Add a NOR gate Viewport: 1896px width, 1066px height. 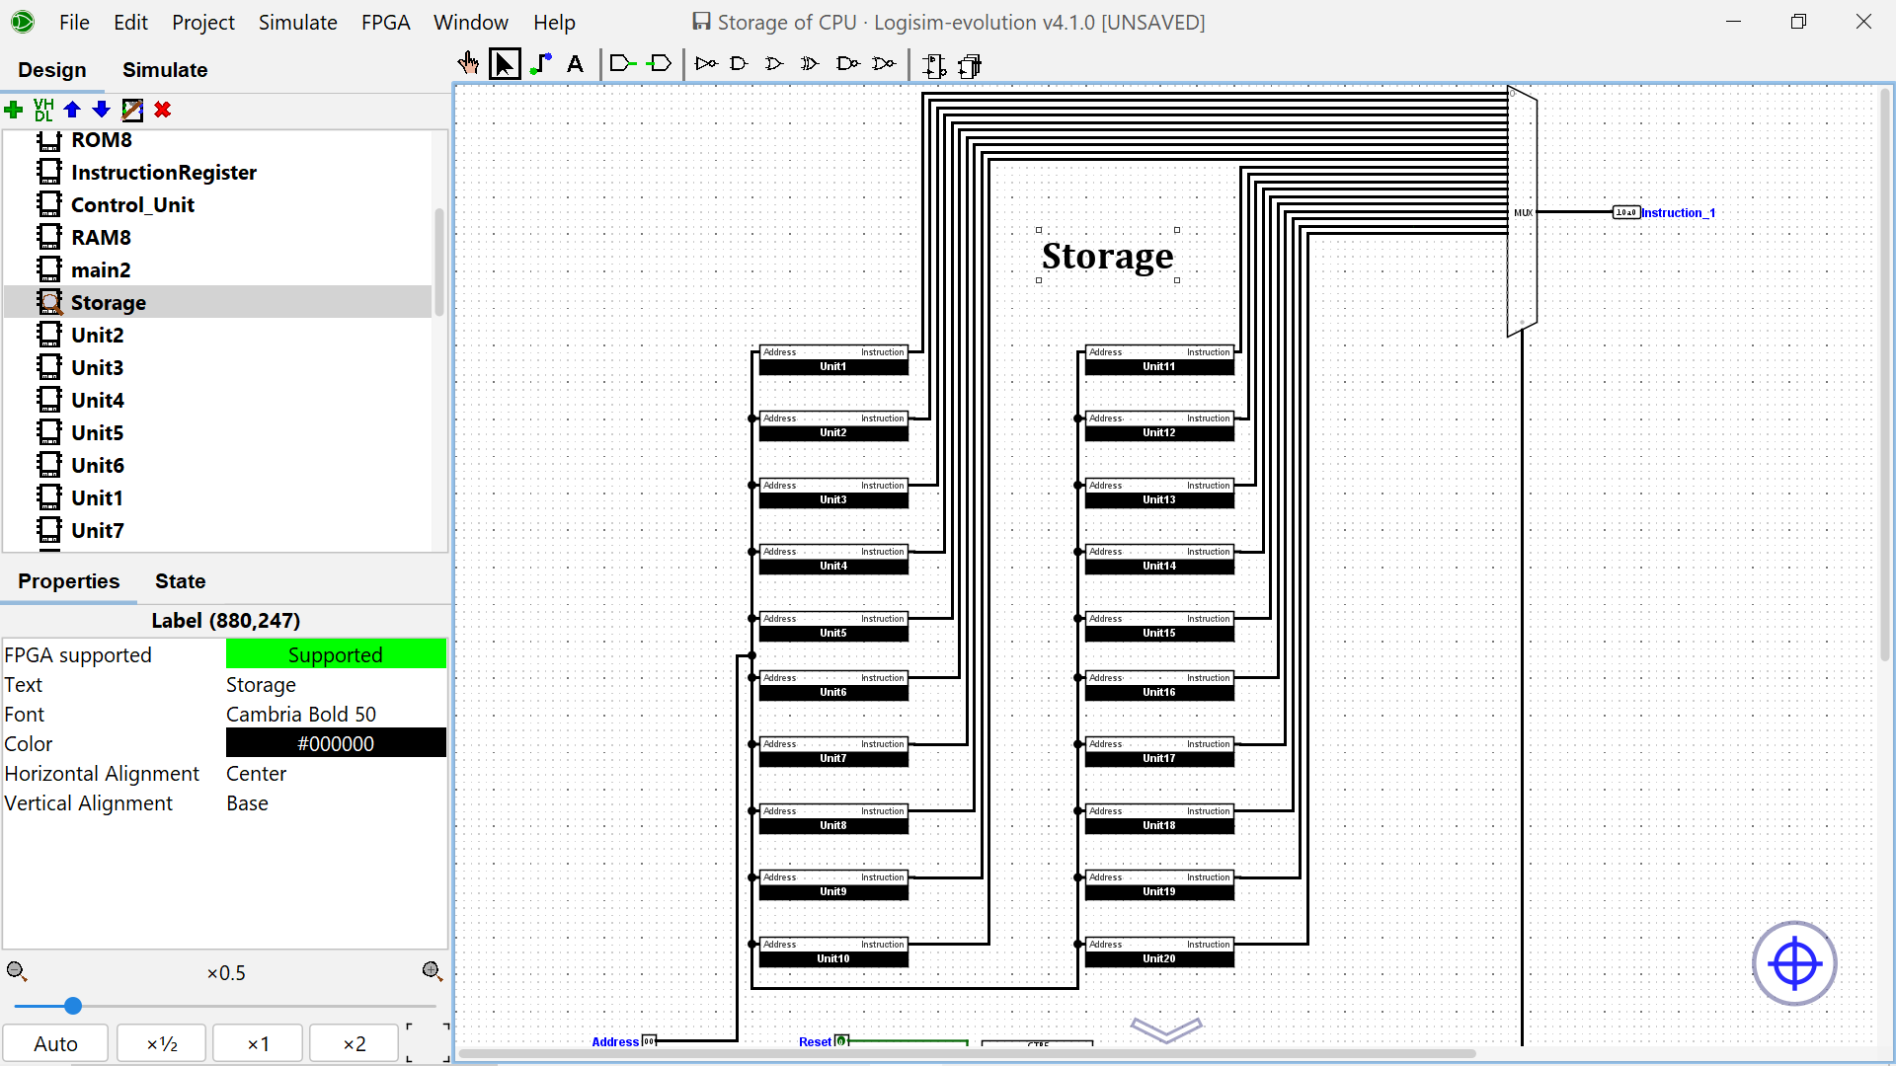point(884,64)
